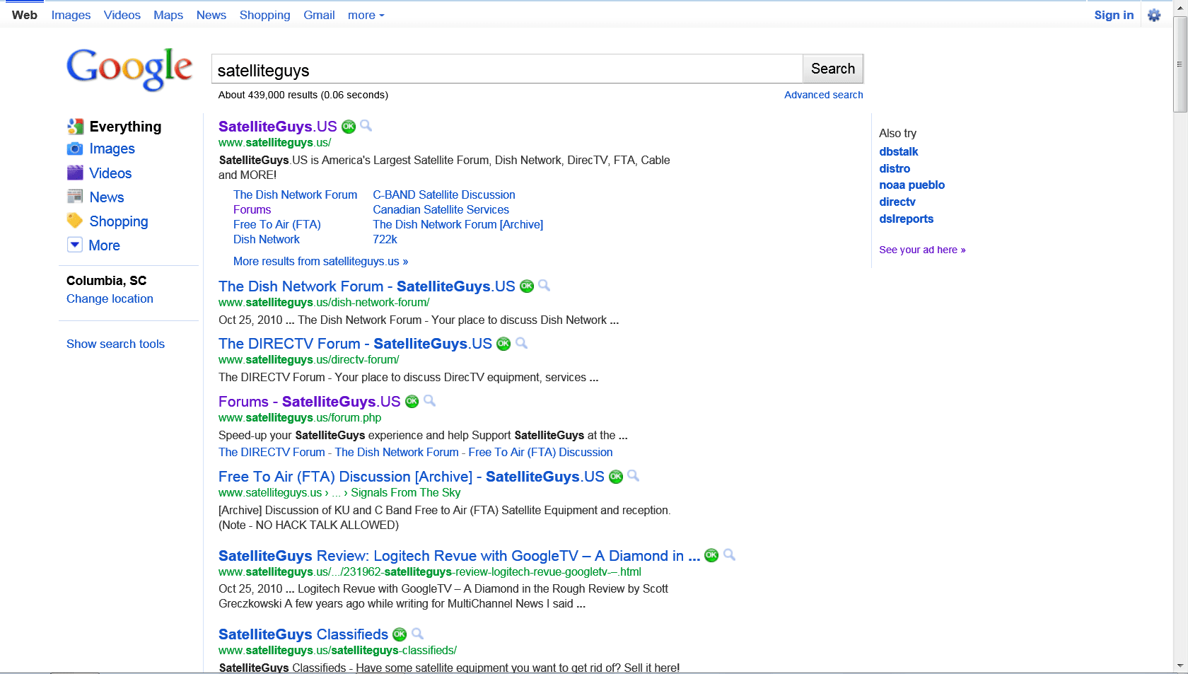The width and height of the screenshot is (1188, 674).
Task: Click the News newspaper icon in sidebar
Action: [75, 197]
